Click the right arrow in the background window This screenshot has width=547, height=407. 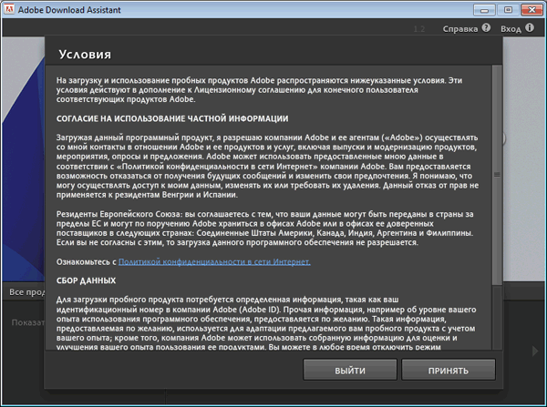(x=535, y=351)
